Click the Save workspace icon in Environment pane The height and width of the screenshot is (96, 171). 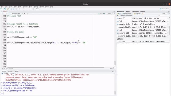coord(120,14)
